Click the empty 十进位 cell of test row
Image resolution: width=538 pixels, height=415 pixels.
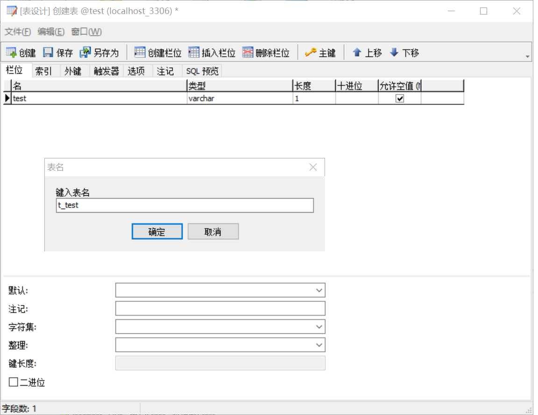pyautogui.click(x=357, y=99)
